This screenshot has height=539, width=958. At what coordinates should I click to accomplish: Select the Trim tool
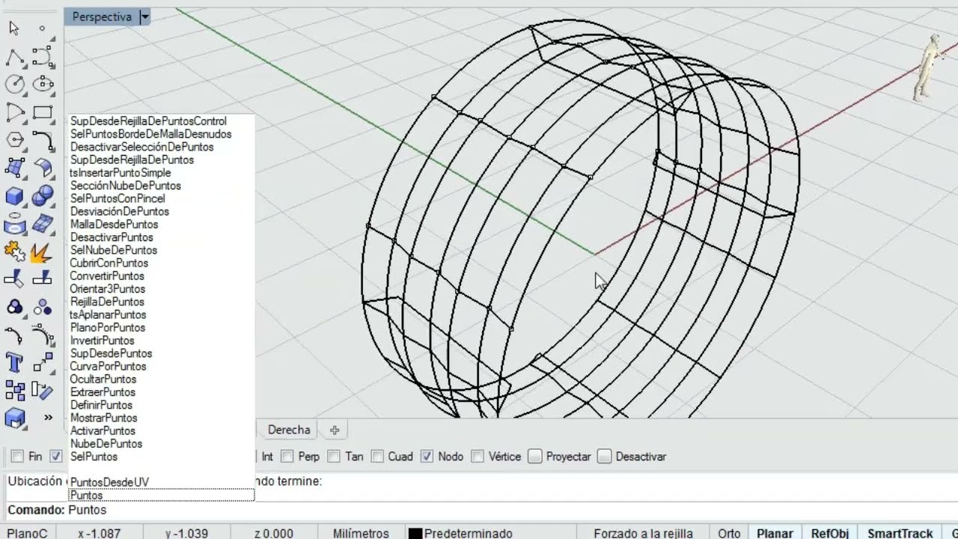click(x=14, y=279)
